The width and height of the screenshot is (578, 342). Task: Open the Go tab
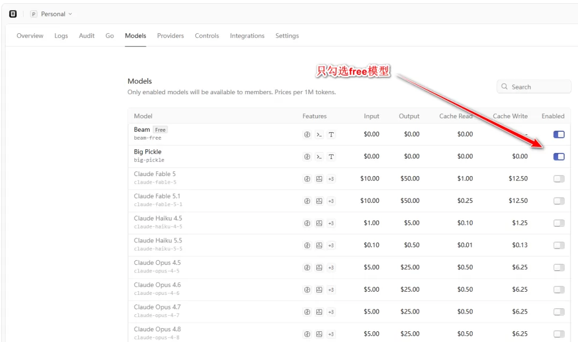tap(110, 36)
